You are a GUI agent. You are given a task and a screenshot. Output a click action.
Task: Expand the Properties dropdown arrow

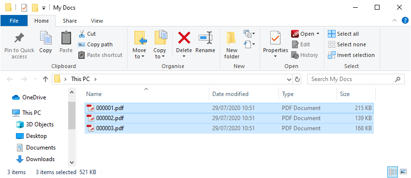pos(275,56)
